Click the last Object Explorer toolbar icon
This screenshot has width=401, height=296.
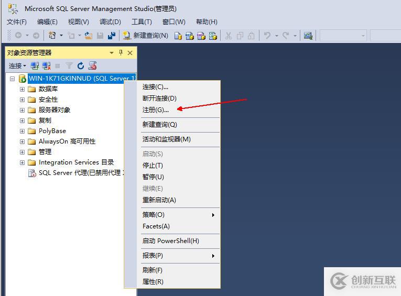[x=92, y=65]
